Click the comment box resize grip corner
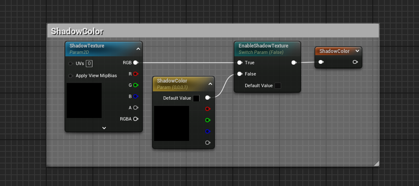Viewport: 419px width, 186px height. pyautogui.click(x=377, y=164)
